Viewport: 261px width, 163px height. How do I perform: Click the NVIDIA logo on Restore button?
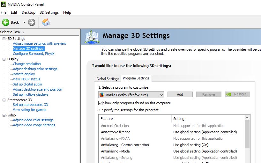point(228,94)
